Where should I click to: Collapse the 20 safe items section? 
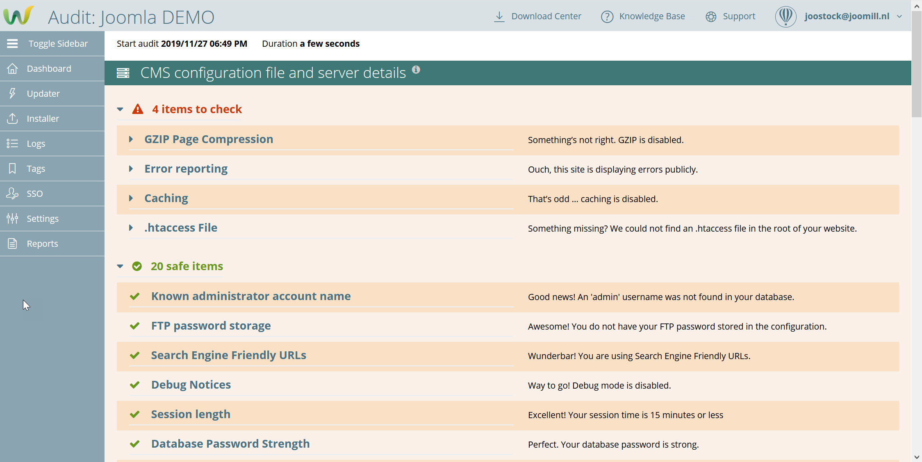[x=120, y=266]
